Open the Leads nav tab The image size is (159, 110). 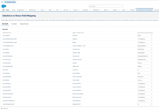click(x=42, y=10)
